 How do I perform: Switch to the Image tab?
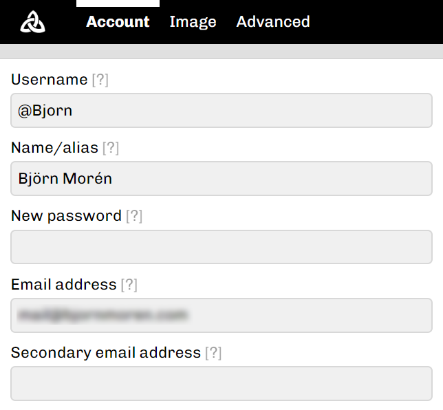(193, 22)
